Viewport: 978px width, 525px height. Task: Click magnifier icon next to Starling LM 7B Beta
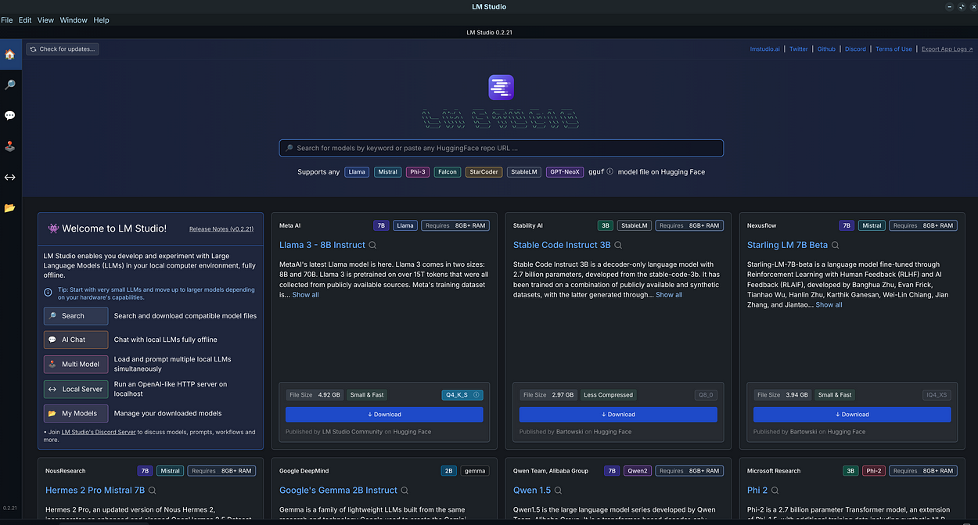[x=835, y=245]
